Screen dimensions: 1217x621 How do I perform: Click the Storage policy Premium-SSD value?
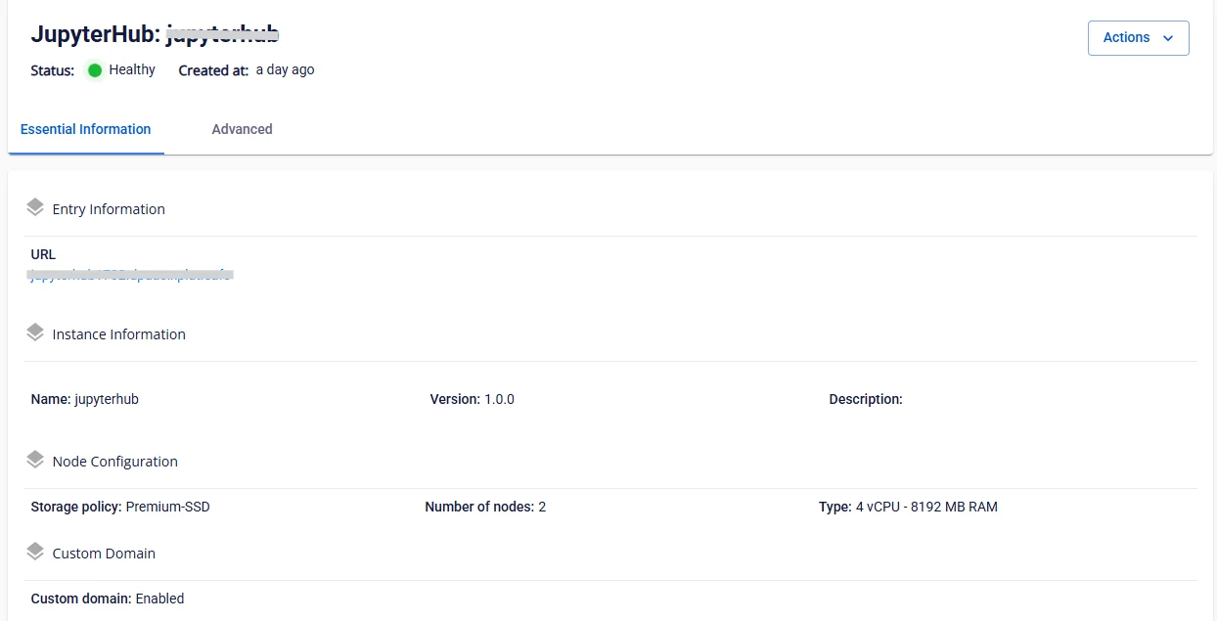pyautogui.click(x=167, y=507)
